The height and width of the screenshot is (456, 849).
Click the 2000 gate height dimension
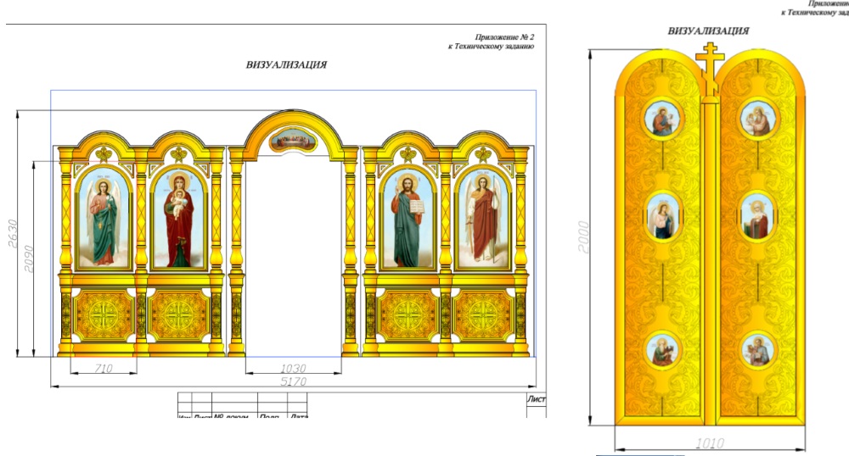tap(583, 236)
